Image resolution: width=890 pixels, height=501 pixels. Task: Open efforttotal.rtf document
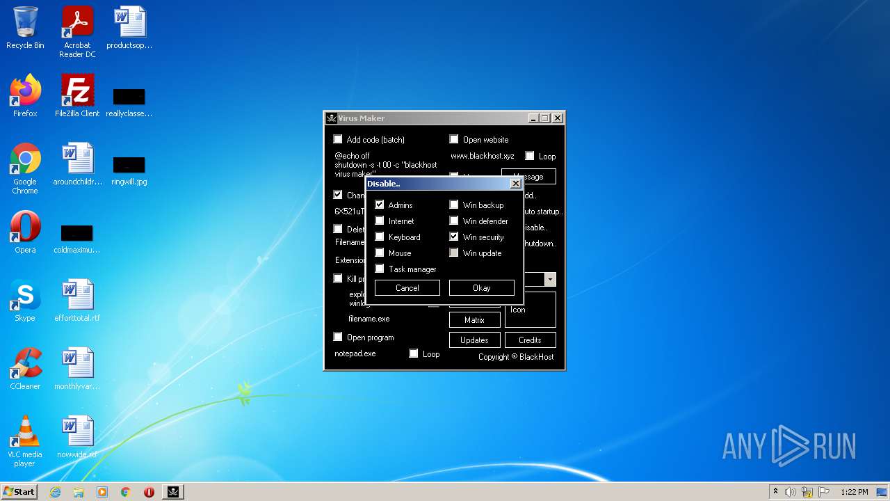coord(77,301)
